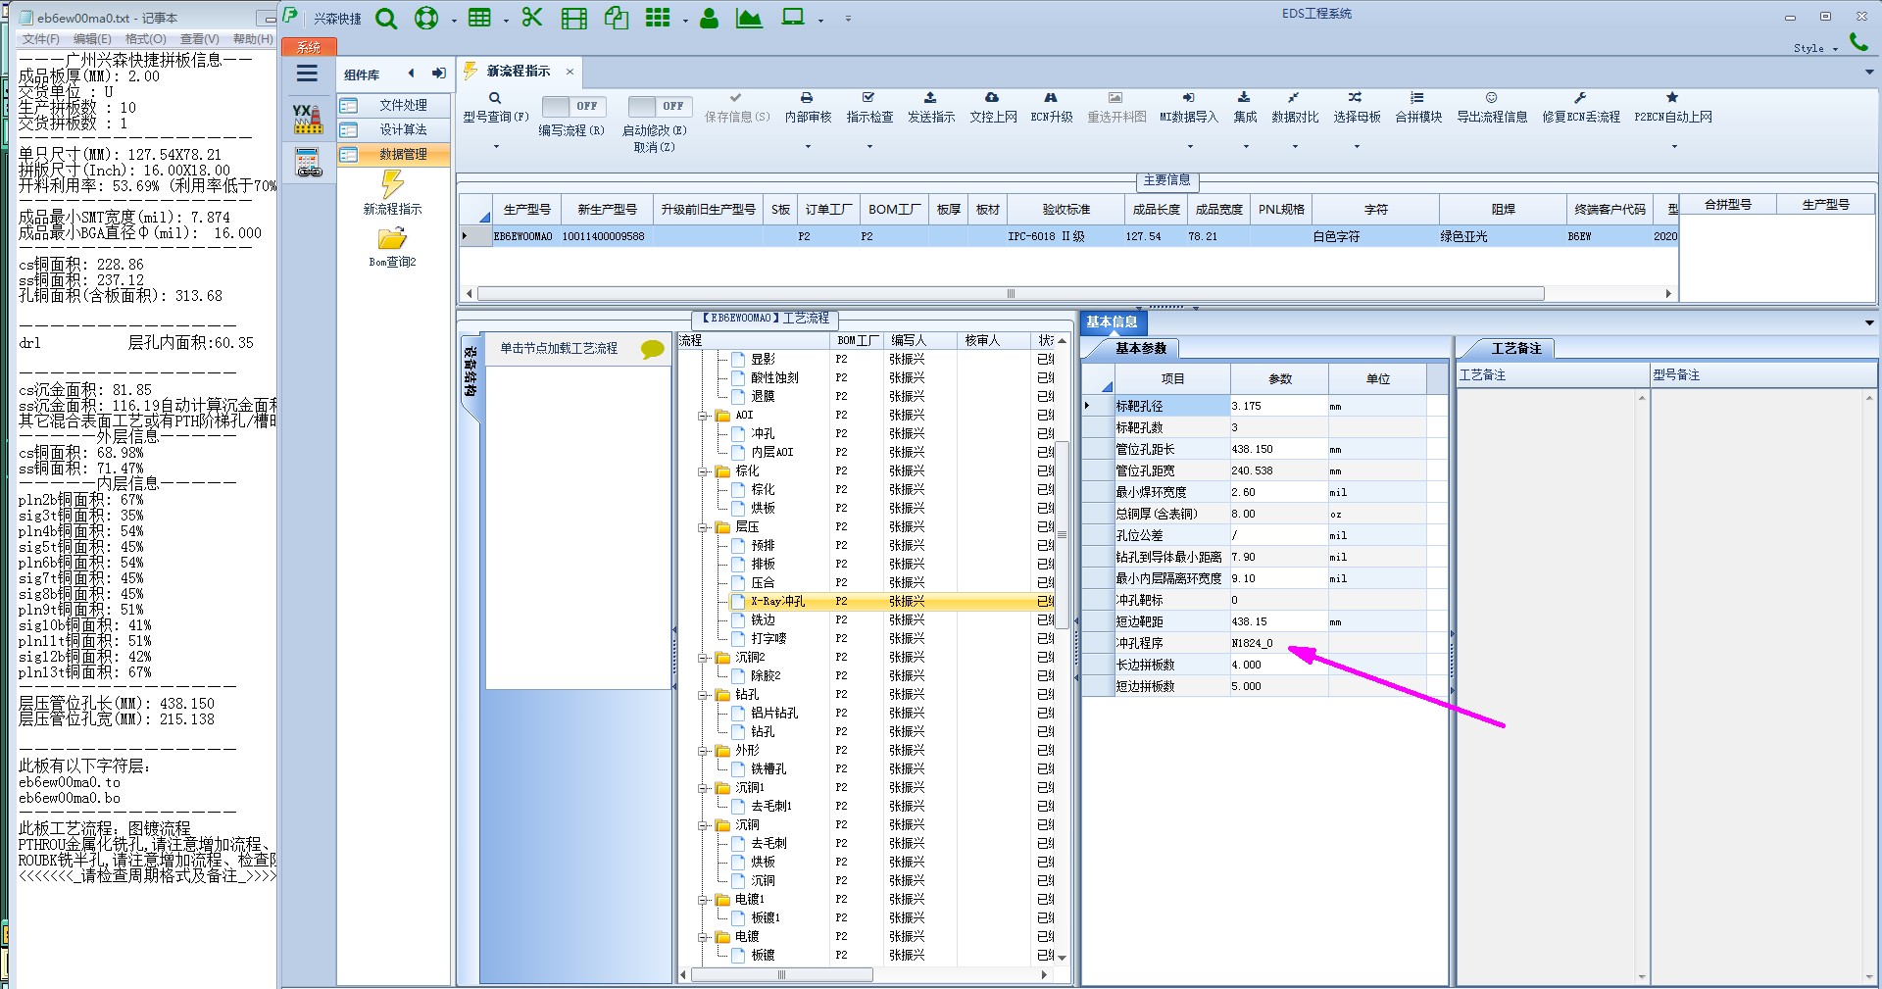This screenshot has width=1882, height=989.
Task: Select 文件处理 in component library
Action: tap(394, 105)
